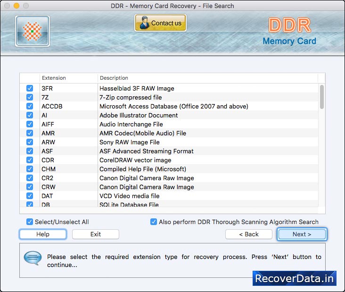This screenshot has width=345, height=292.
Task: Toggle the AMR extension checkbox
Action: (x=30, y=133)
